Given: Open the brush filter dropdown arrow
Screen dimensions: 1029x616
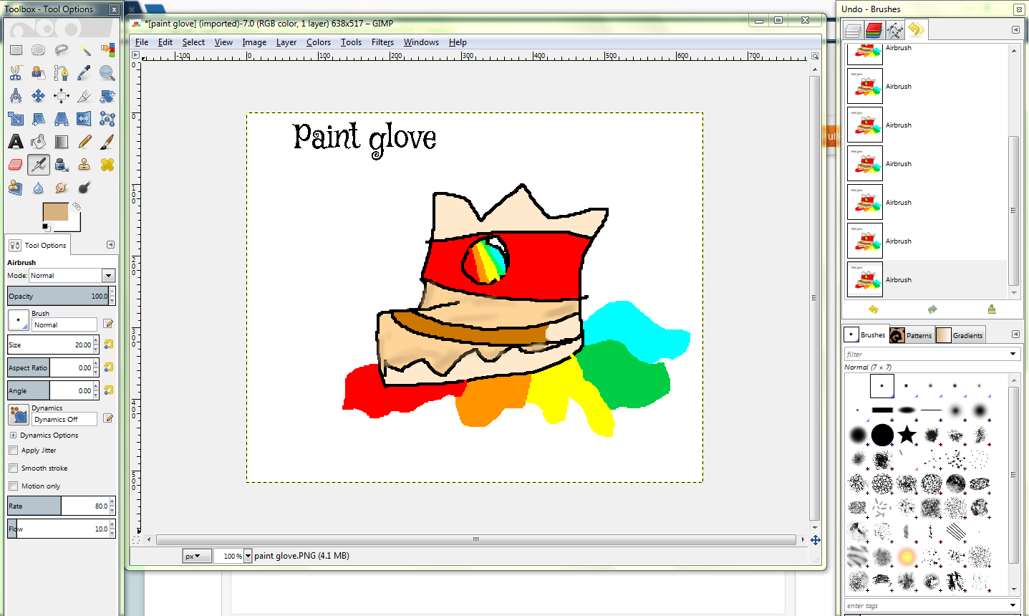Looking at the screenshot, I should point(1013,354).
